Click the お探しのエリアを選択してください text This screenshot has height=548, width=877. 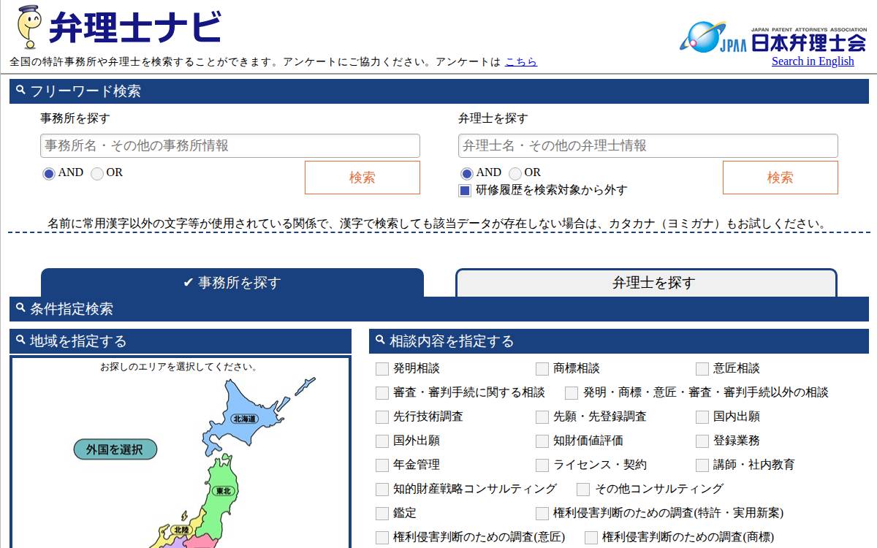coord(180,367)
